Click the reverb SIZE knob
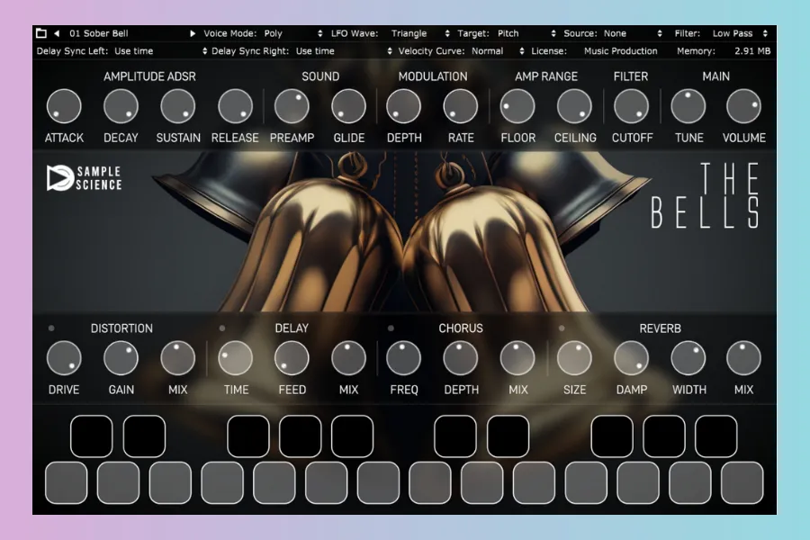810x540 pixels. pyautogui.click(x=574, y=358)
